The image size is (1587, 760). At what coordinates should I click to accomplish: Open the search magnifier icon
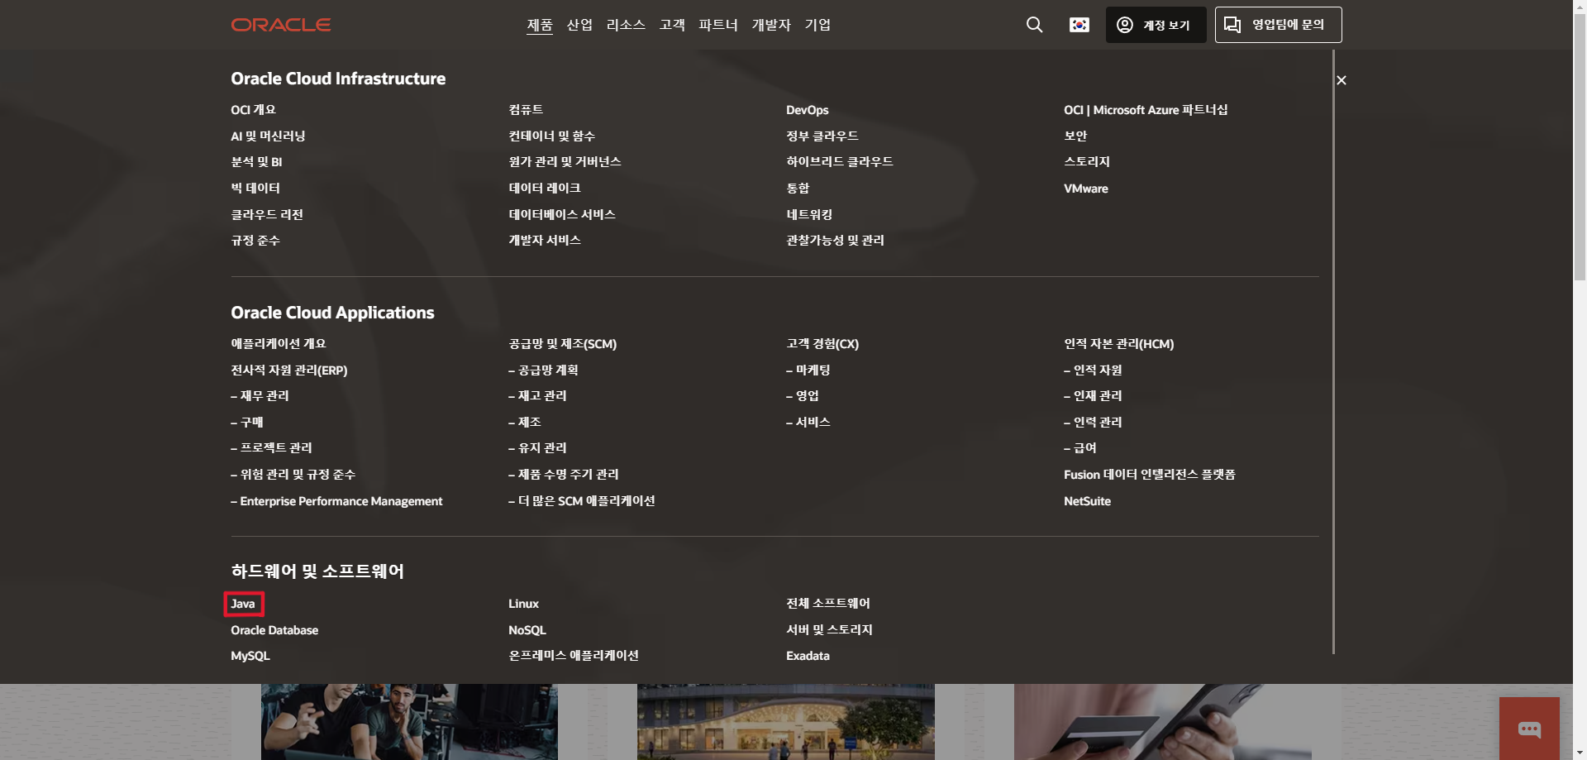point(1034,25)
